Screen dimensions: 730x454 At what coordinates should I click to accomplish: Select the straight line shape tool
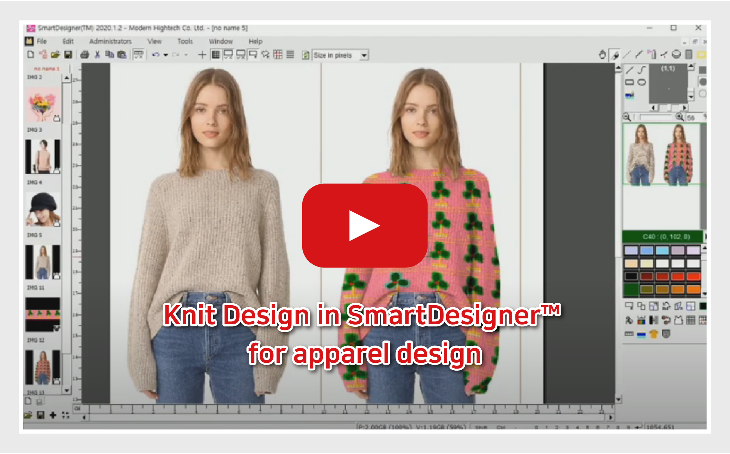tap(630, 70)
